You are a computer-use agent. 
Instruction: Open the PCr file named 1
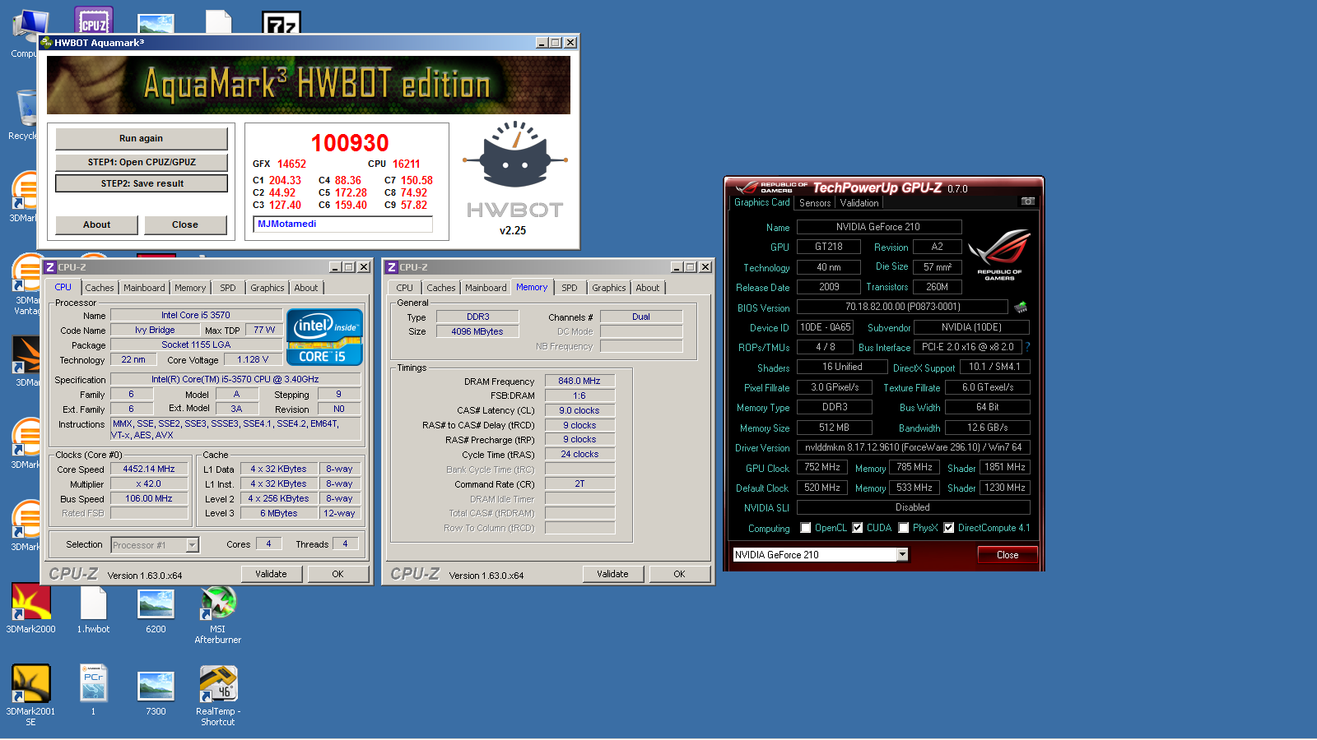(x=93, y=691)
